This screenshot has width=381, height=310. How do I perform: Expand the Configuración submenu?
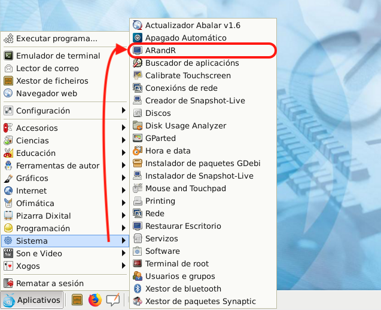coord(123,111)
